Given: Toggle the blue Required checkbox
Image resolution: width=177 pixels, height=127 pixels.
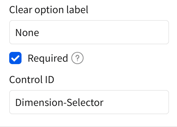Looking at the screenshot, I should point(15,58).
